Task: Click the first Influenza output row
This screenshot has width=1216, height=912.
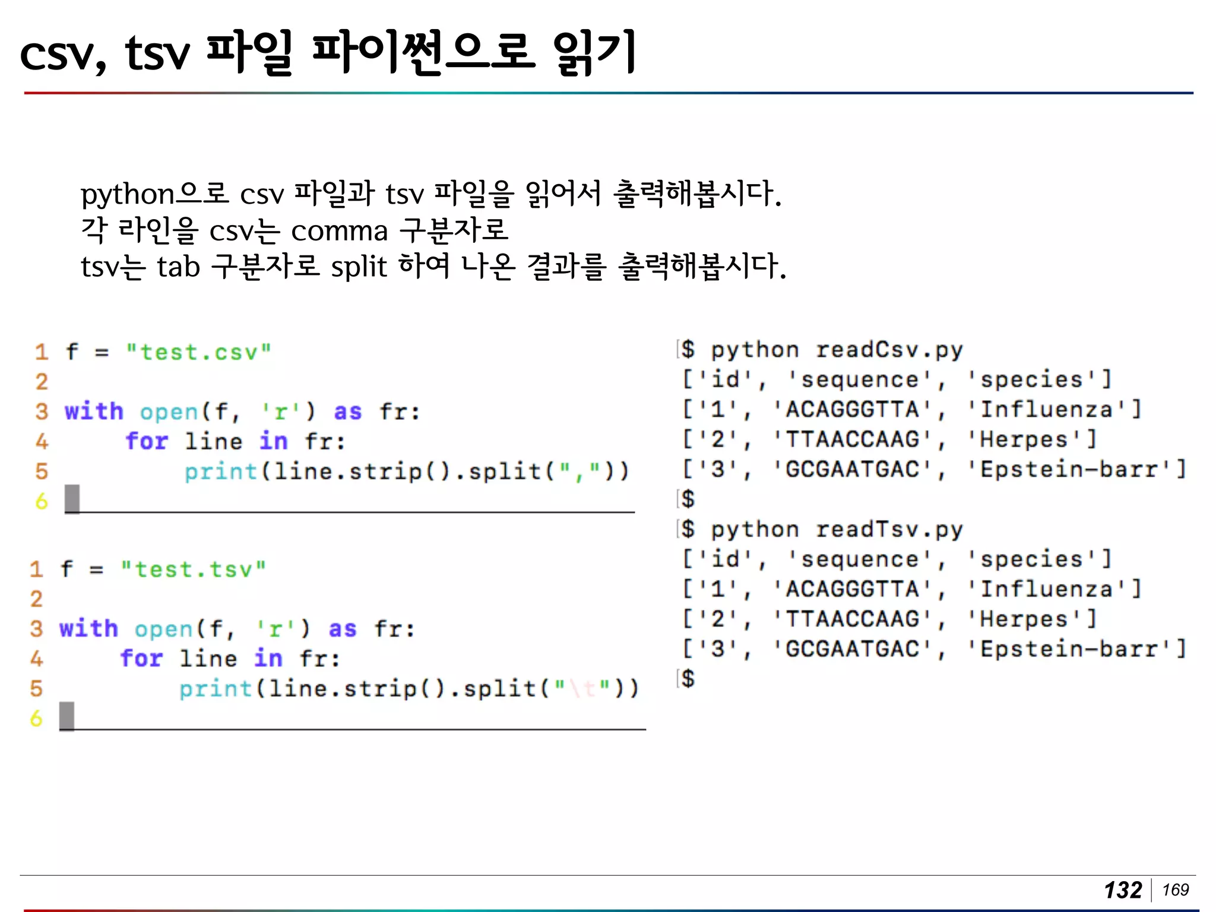Action: [911, 410]
